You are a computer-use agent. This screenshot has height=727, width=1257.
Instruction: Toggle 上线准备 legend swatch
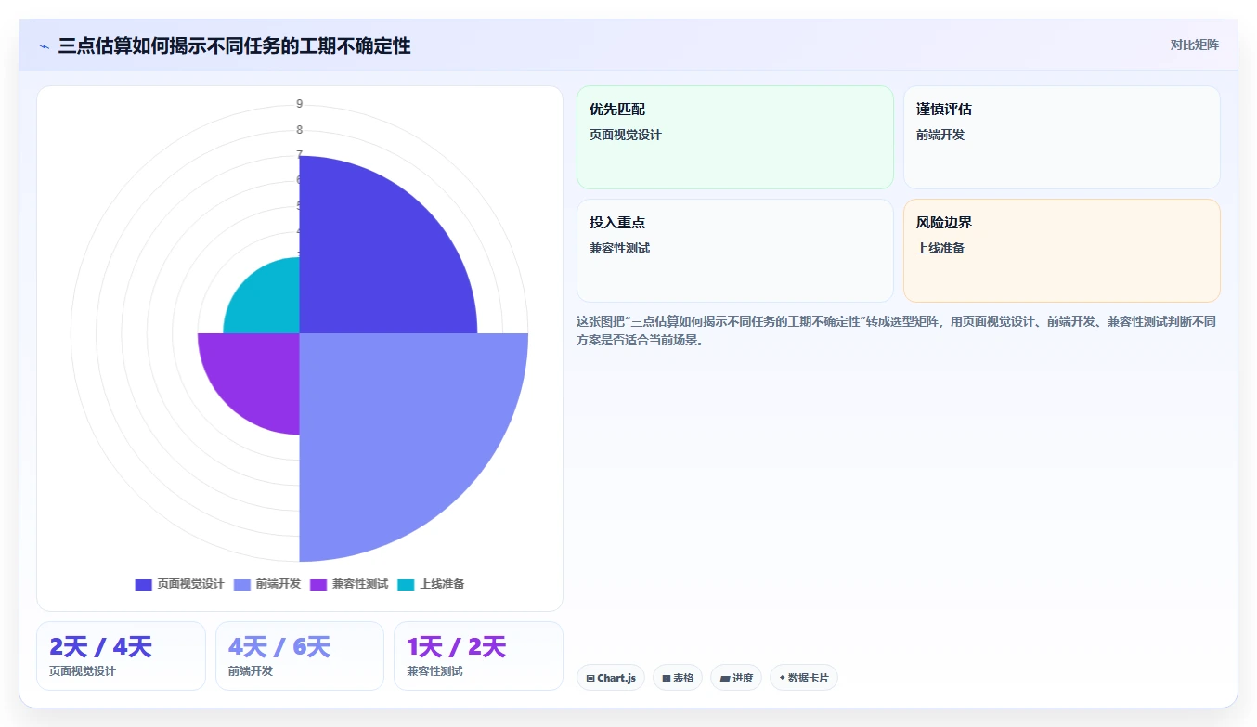(406, 584)
